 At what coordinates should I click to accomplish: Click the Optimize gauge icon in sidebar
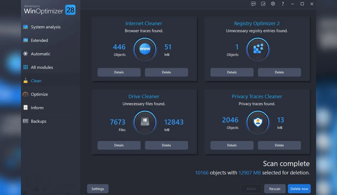click(25, 94)
